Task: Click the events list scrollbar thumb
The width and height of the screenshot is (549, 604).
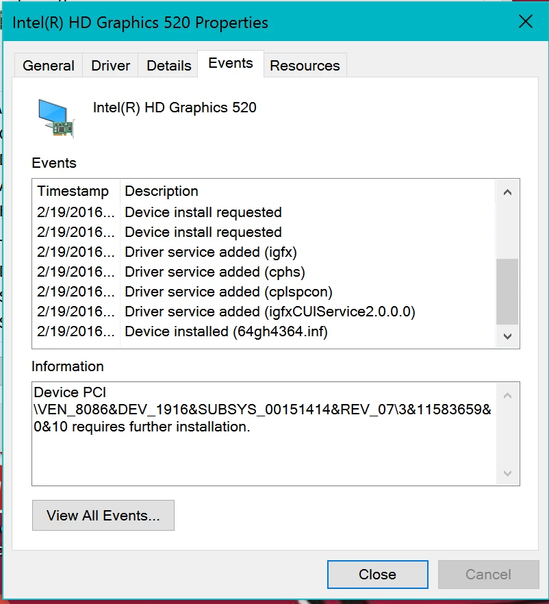Action: point(507,292)
